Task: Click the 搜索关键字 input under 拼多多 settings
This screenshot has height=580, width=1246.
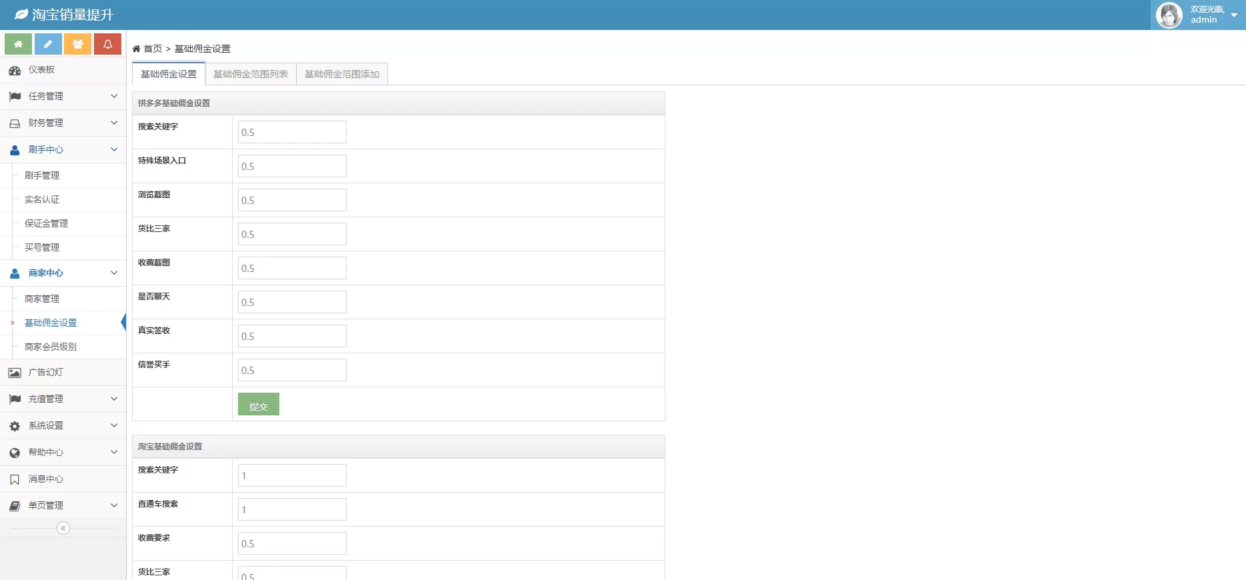Action: pyautogui.click(x=292, y=132)
